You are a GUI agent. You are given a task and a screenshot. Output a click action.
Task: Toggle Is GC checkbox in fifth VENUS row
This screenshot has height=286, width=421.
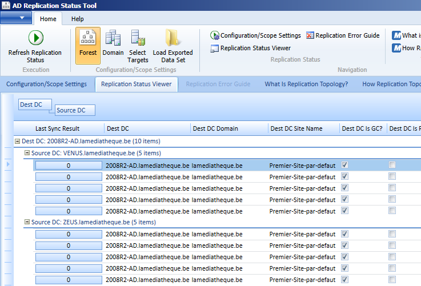pos(345,211)
